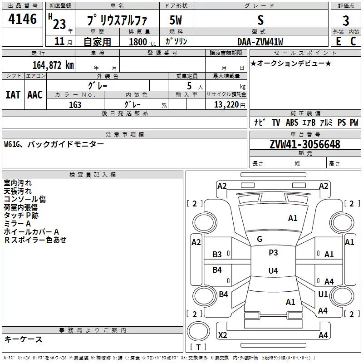Image resolution: width=363 pixels, height=363 pixels.
Task: Select chassis number ZVW41-3056648
Action: tap(305, 144)
